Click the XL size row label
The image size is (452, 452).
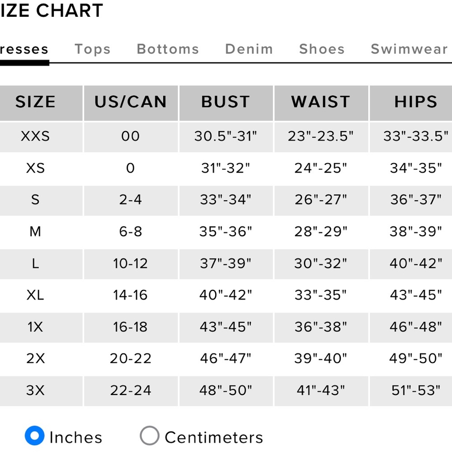coord(35,296)
